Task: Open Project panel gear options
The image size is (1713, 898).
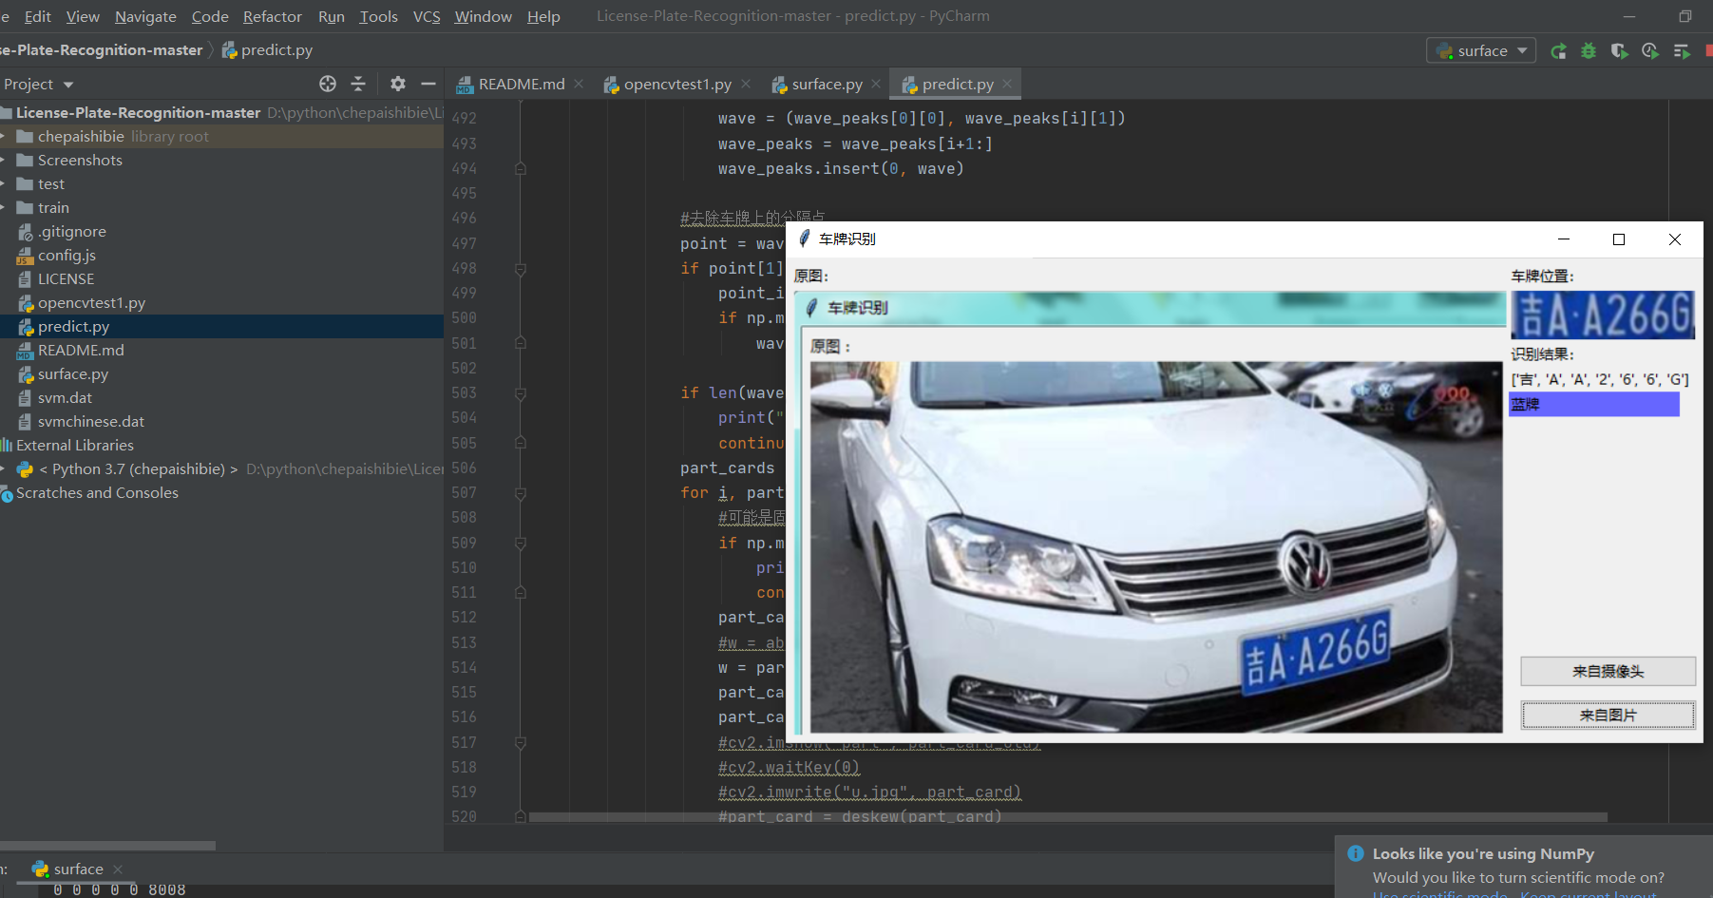Action: tap(398, 84)
